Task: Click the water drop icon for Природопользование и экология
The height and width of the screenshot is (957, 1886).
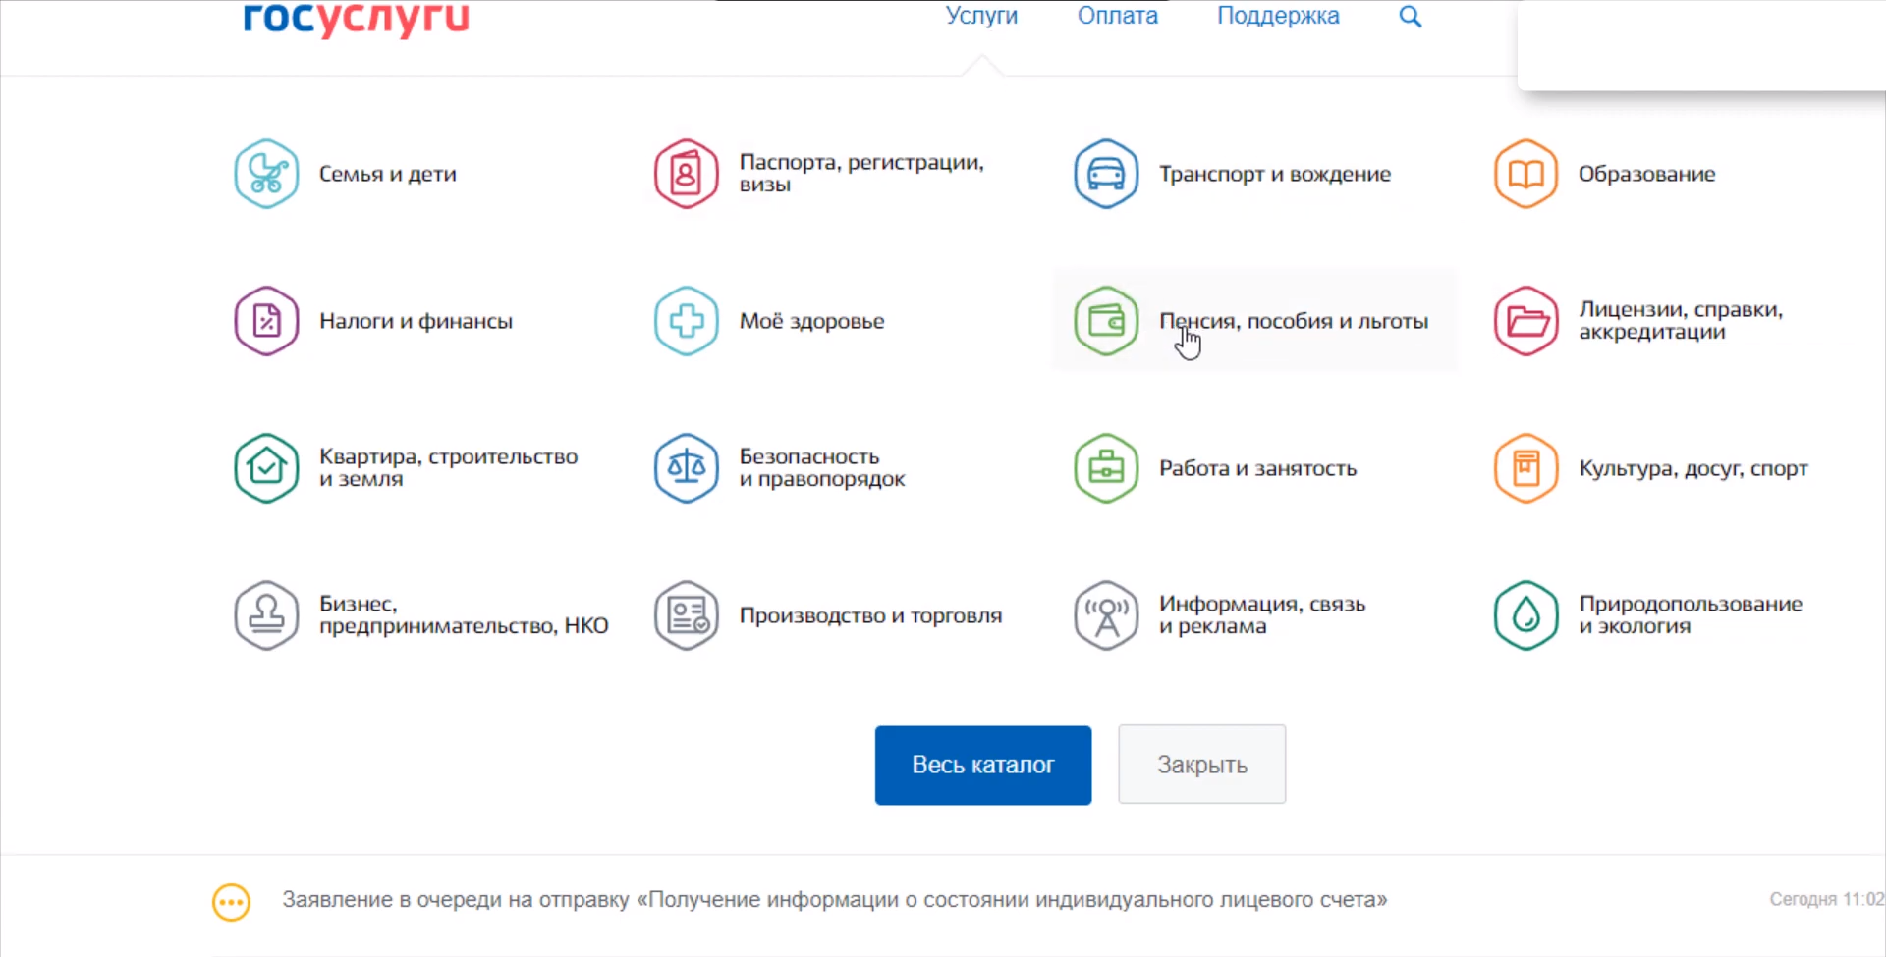Action: [x=1525, y=615]
